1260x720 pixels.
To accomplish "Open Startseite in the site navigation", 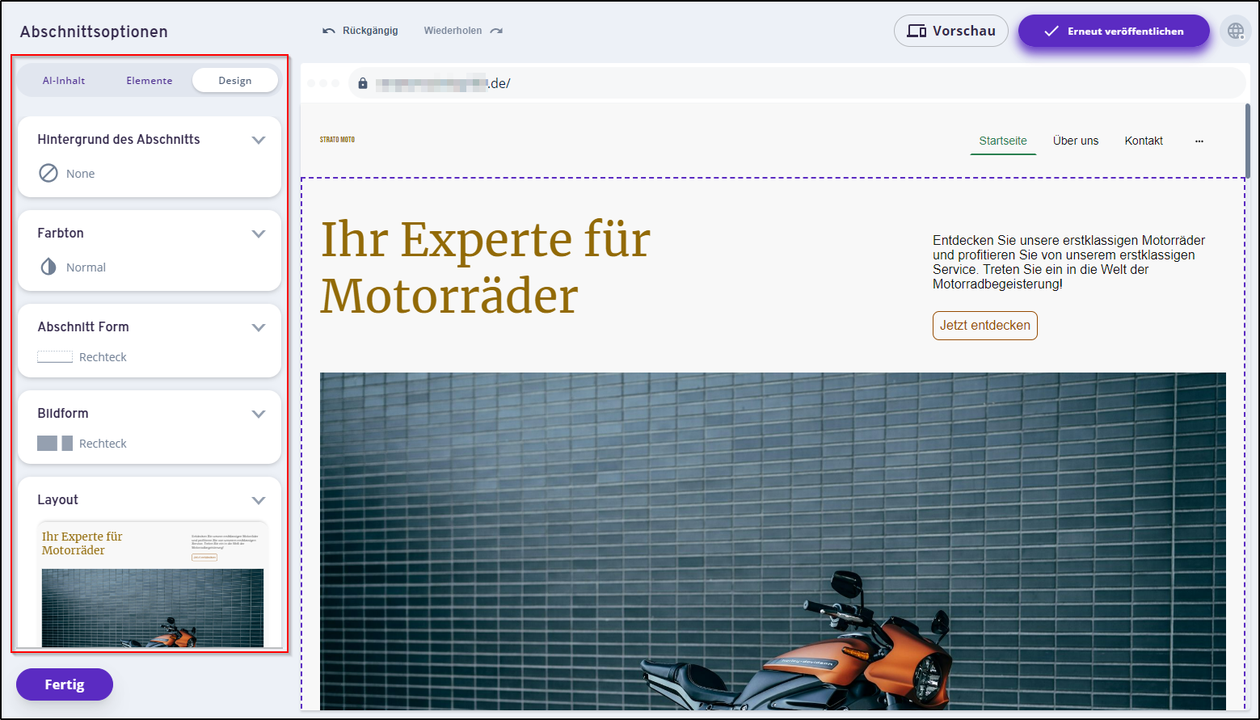I will pyautogui.click(x=1003, y=141).
